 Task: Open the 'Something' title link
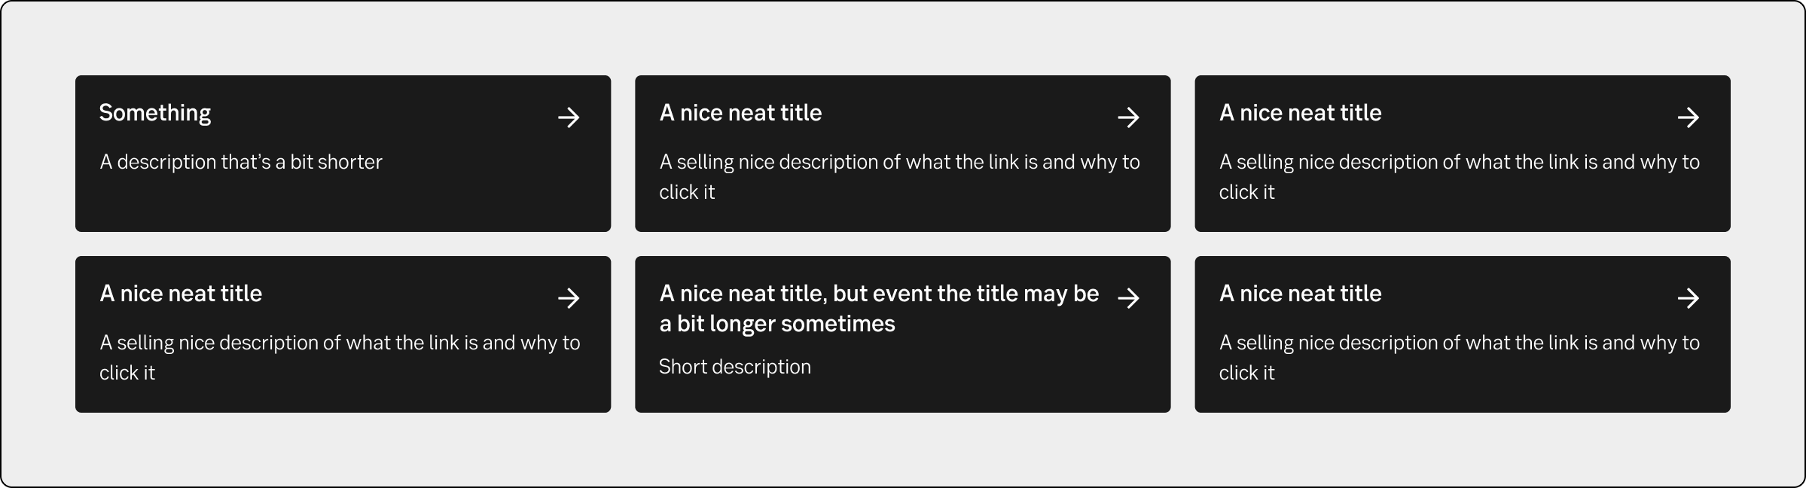point(155,113)
